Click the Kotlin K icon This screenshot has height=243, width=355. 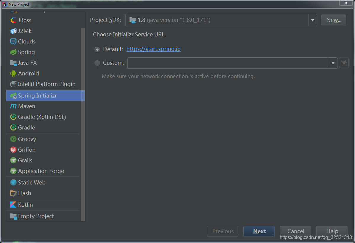pos(13,204)
